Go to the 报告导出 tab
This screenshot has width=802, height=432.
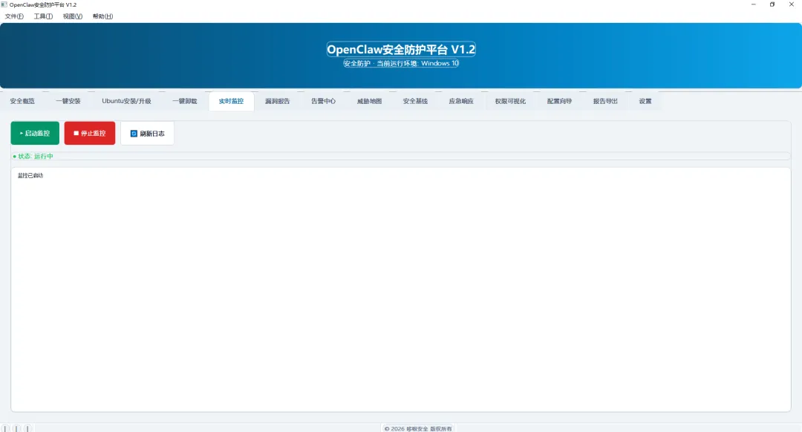pyautogui.click(x=606, y=101)
